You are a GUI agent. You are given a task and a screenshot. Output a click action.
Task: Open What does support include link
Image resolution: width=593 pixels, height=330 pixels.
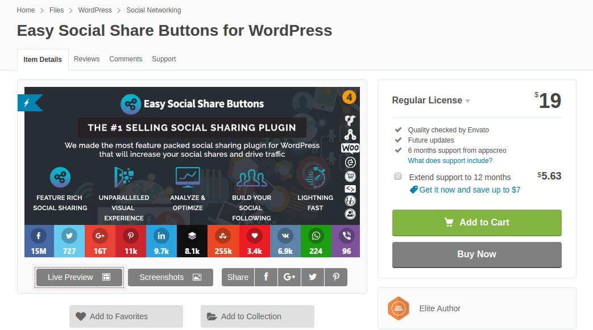[450, 161]
